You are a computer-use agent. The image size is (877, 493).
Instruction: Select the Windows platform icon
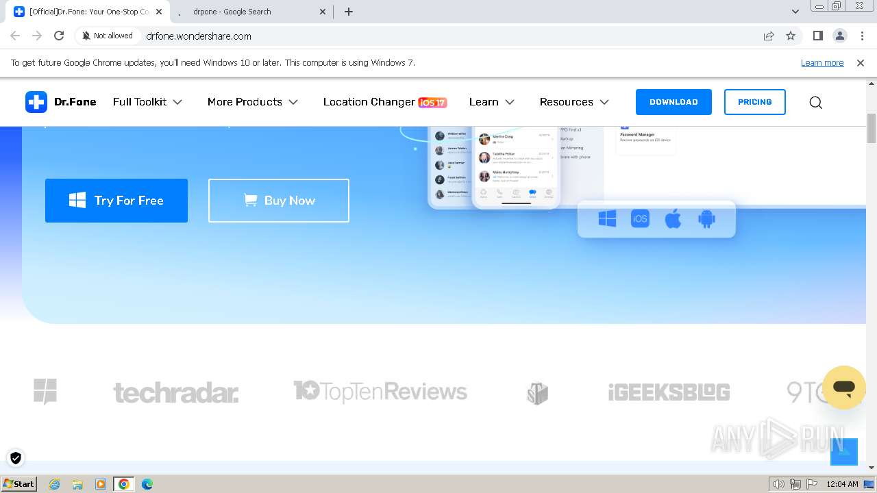[607, 219]
